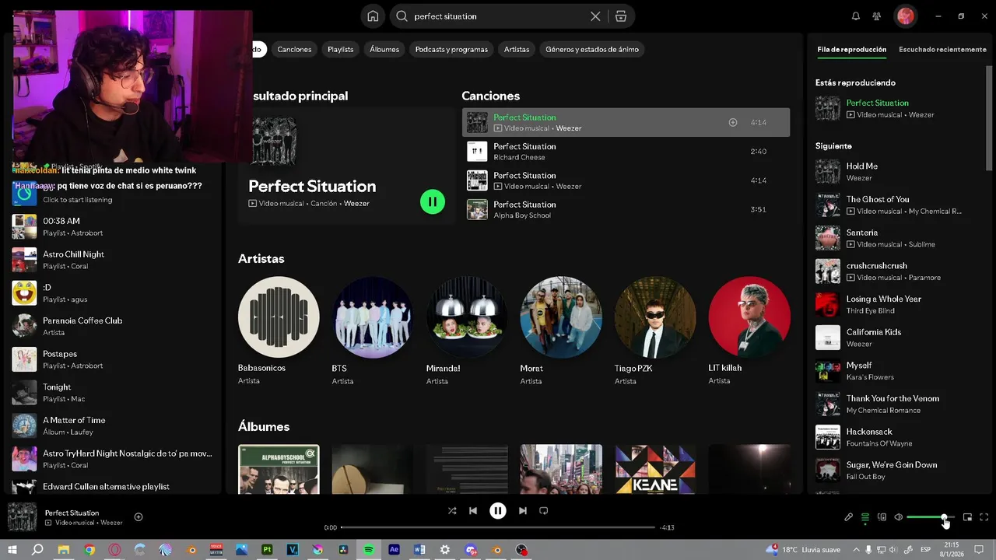Toggle shuffle playback

point(452,511)
